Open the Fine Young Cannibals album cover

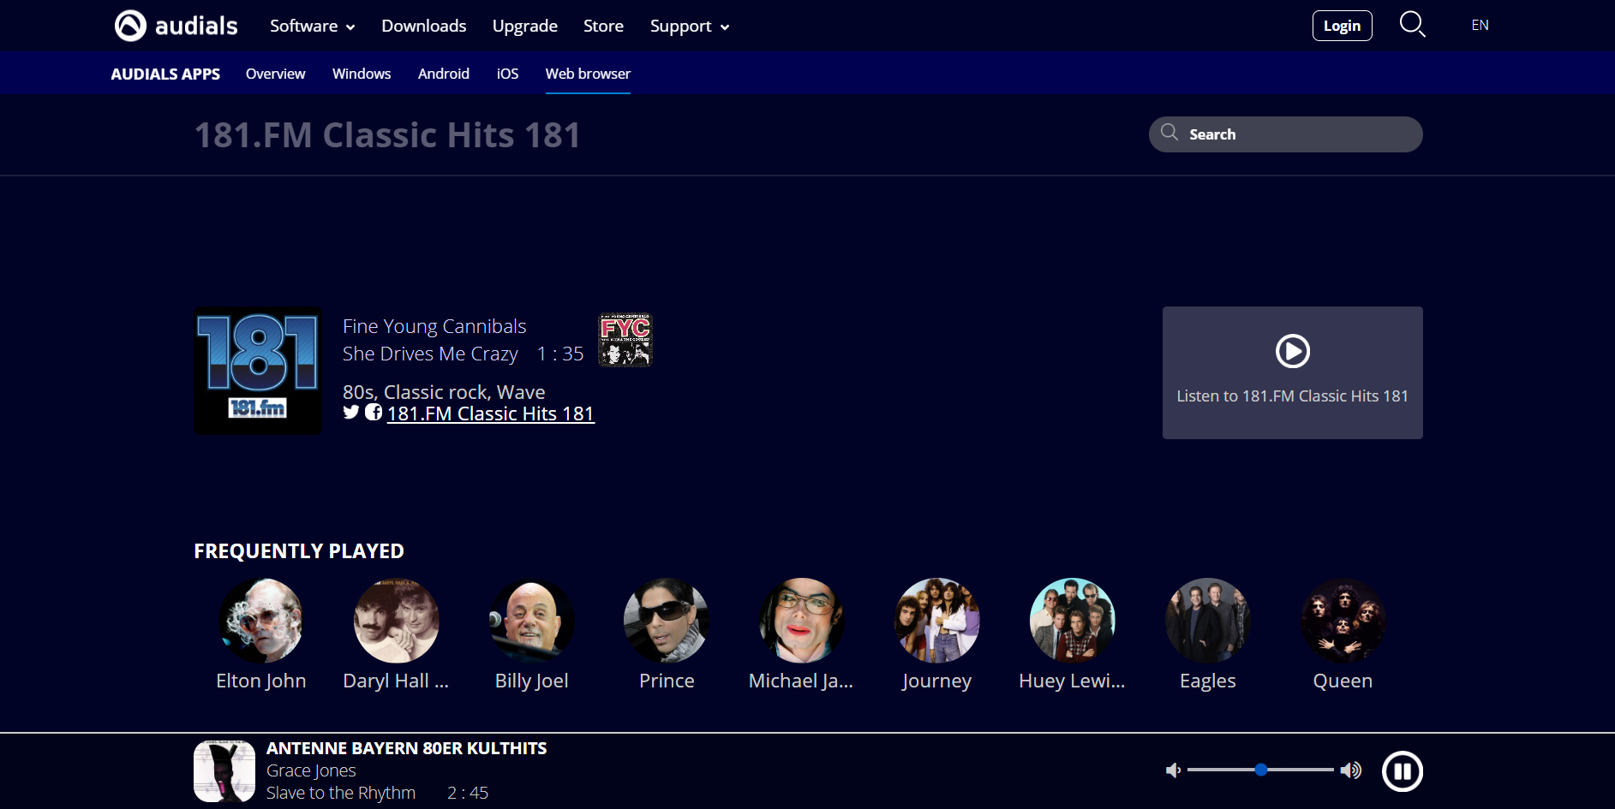coord(625,340)
